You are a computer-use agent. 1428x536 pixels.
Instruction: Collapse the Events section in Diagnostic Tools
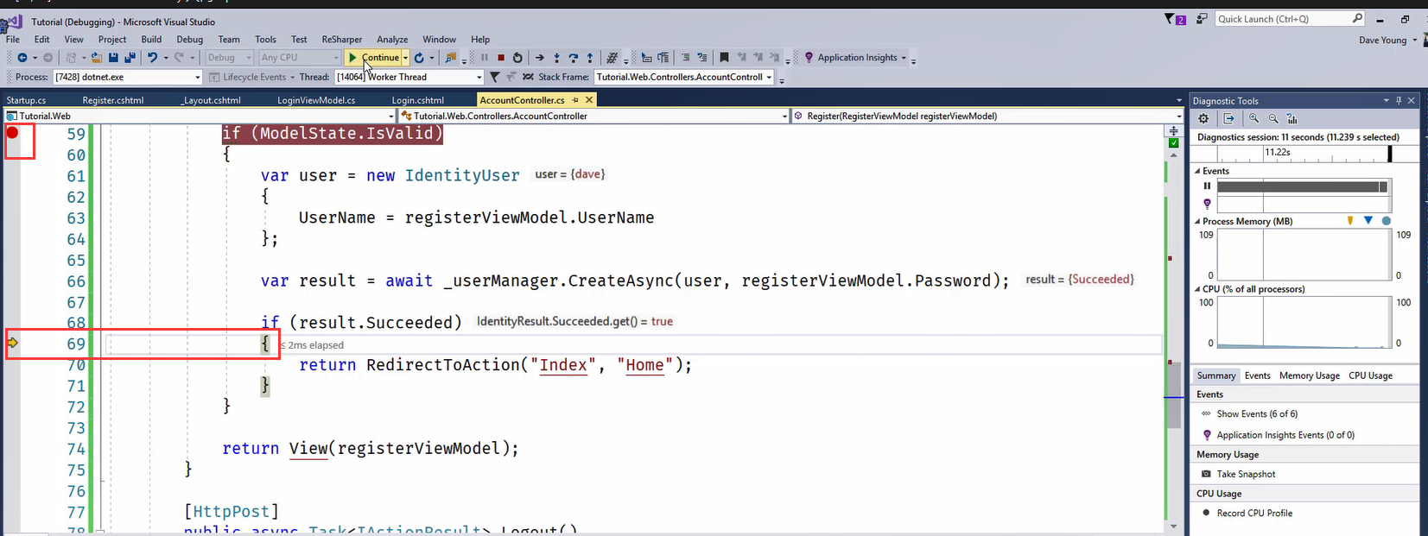[x=1197, y=171]
